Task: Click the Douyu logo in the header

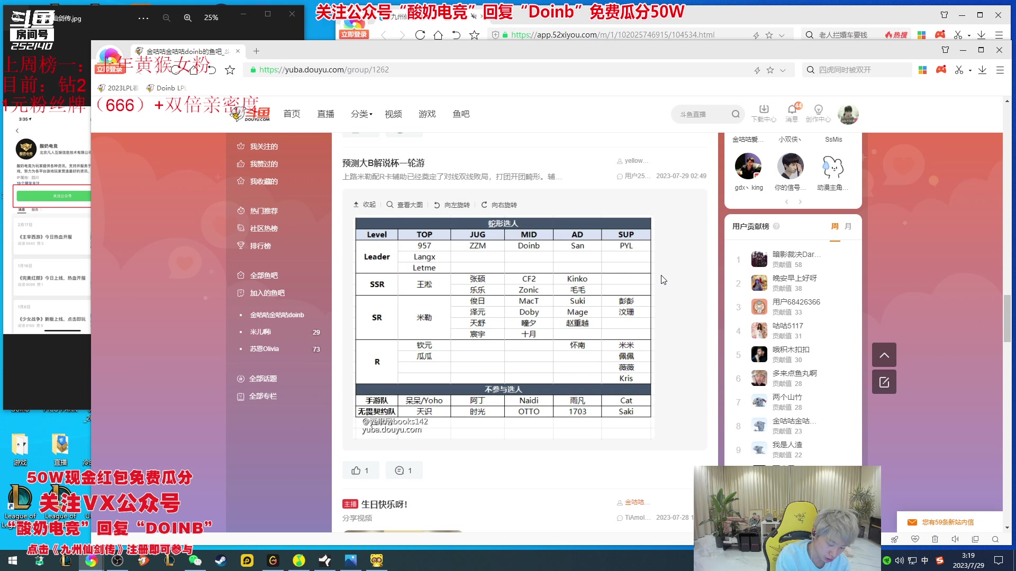Action: point(251,114)
